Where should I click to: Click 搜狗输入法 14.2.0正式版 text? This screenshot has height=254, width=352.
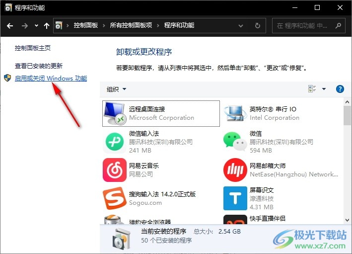coord(162,194)
